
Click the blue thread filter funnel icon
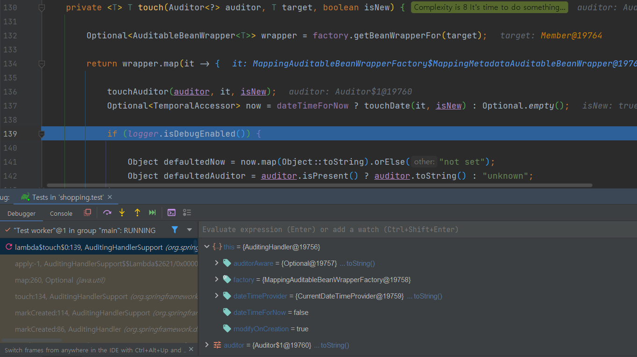[175, 230]
